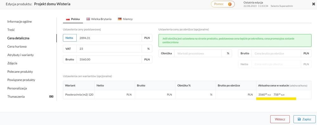Click the '3560 PLN' current price value

(x=265, y=94)
